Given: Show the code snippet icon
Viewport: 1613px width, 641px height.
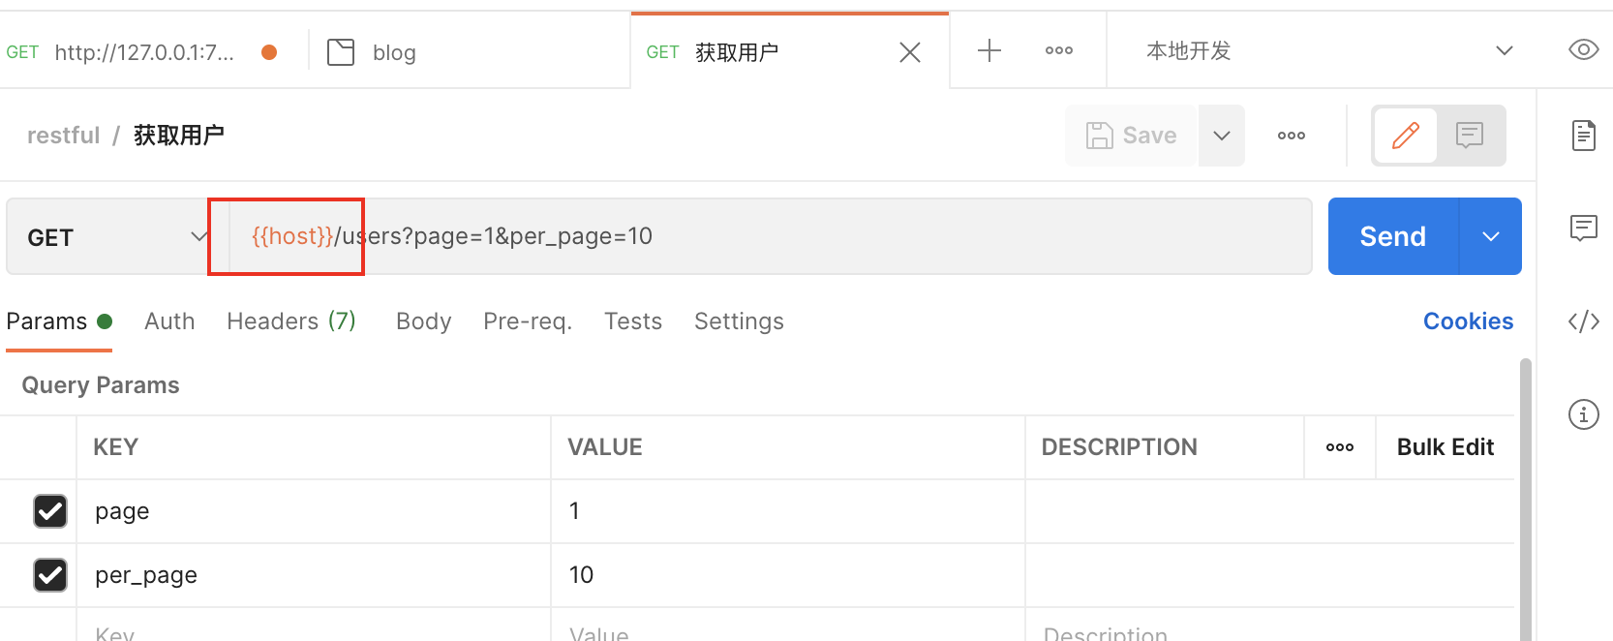Looking at the screenshot, I should coord(1583,321).
